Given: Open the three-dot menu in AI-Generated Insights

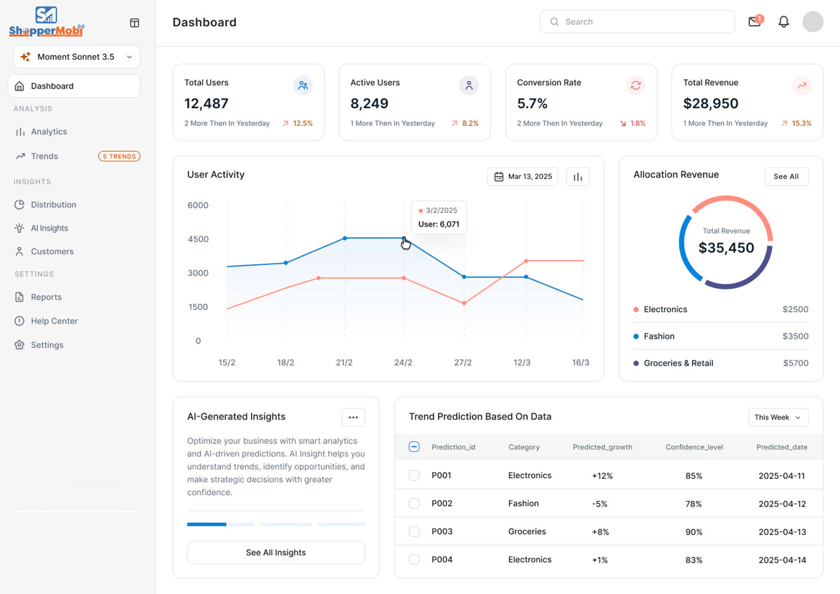Looking at the screenshot, I should pyautogui.click(x=353, y=417).
